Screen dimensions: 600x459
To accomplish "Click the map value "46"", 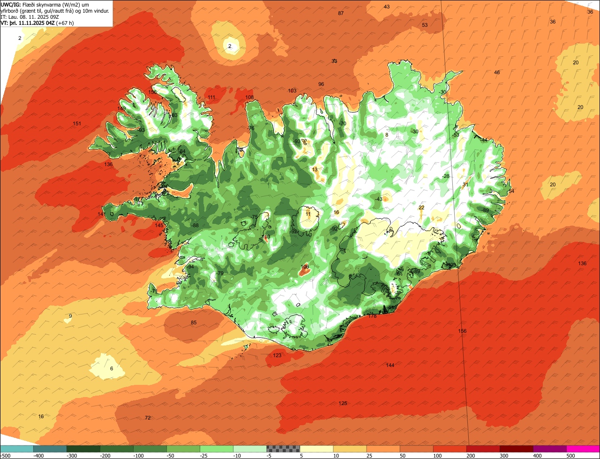I will tap(497, 72).
